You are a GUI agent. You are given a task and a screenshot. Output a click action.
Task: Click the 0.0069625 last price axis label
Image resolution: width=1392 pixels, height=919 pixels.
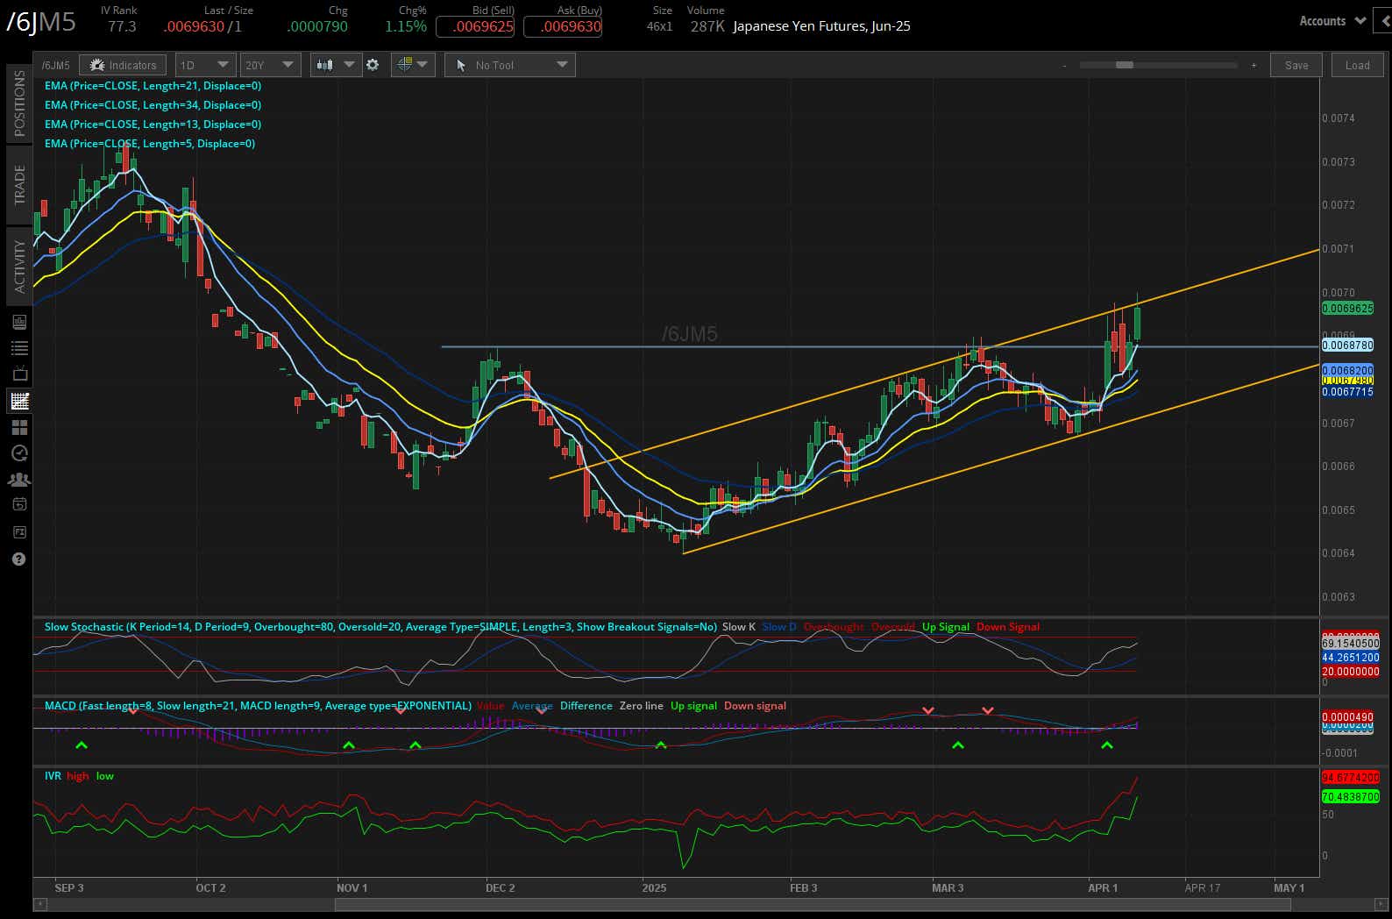click(x=1347, y=309)
